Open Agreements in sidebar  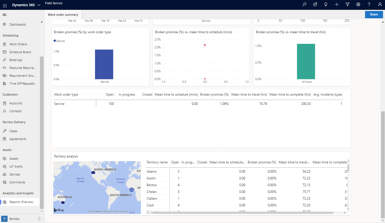pos(18,139)
